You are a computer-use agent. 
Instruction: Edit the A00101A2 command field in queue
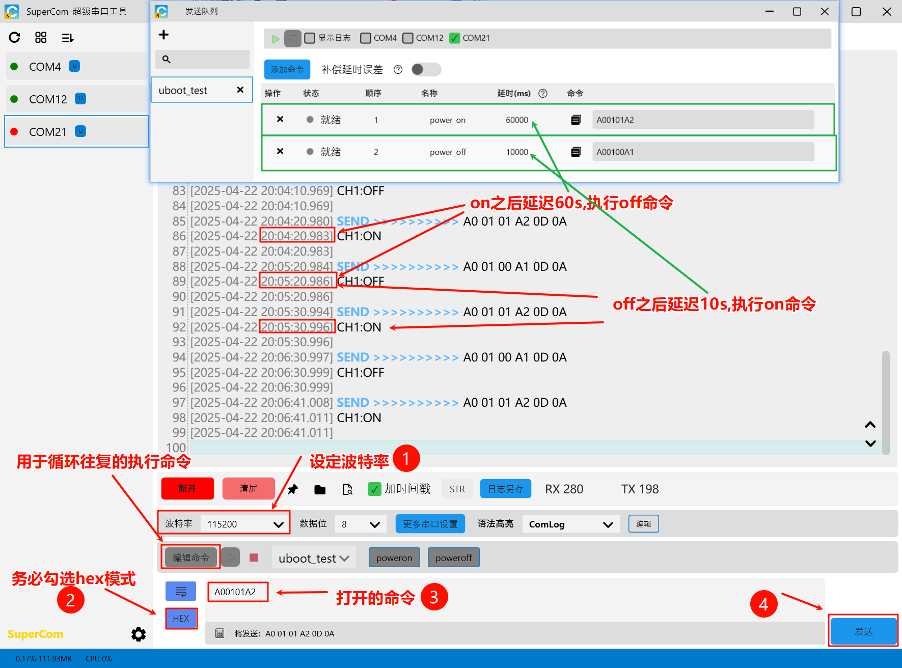(x=703, y=120)
